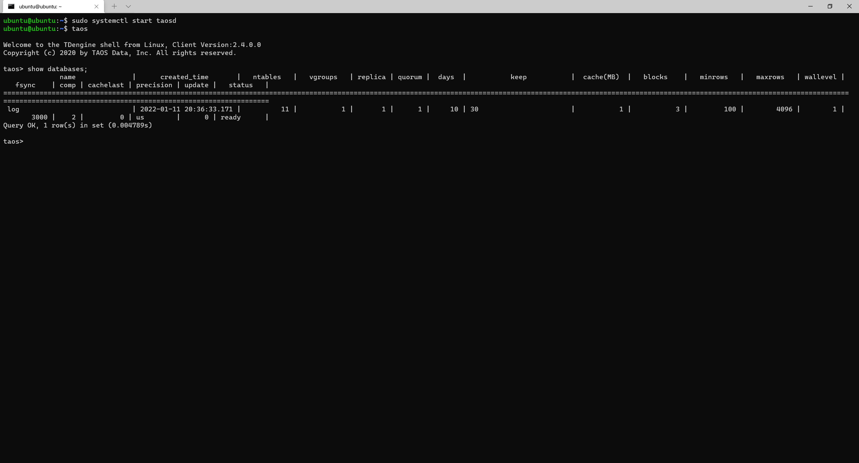This screenshot has width=859, height=463.
Task: Click the blocks value 3
Action: tap(677, 109)
